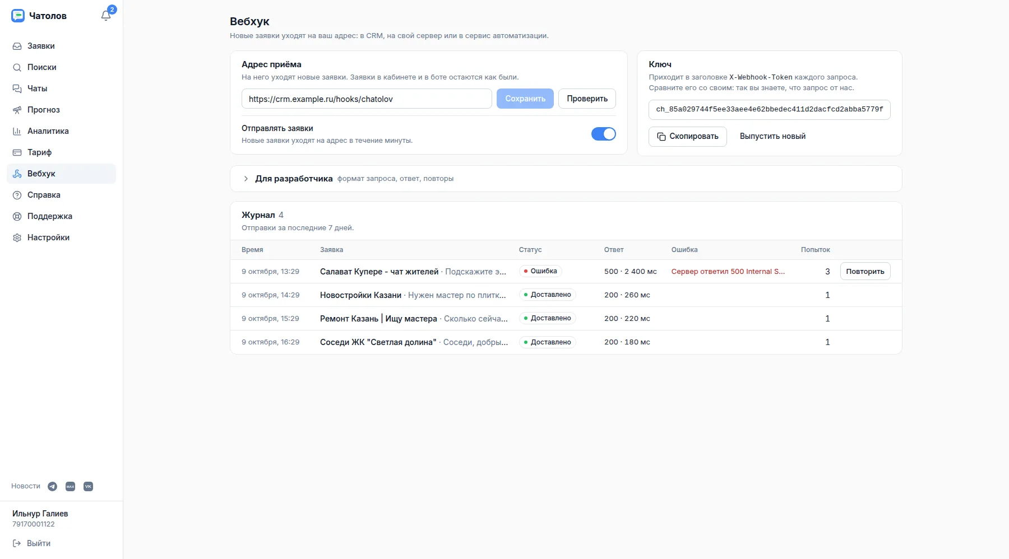Open the Telegram news icon
Screen dimensions: 1009x559
click(x=52, y=486)
